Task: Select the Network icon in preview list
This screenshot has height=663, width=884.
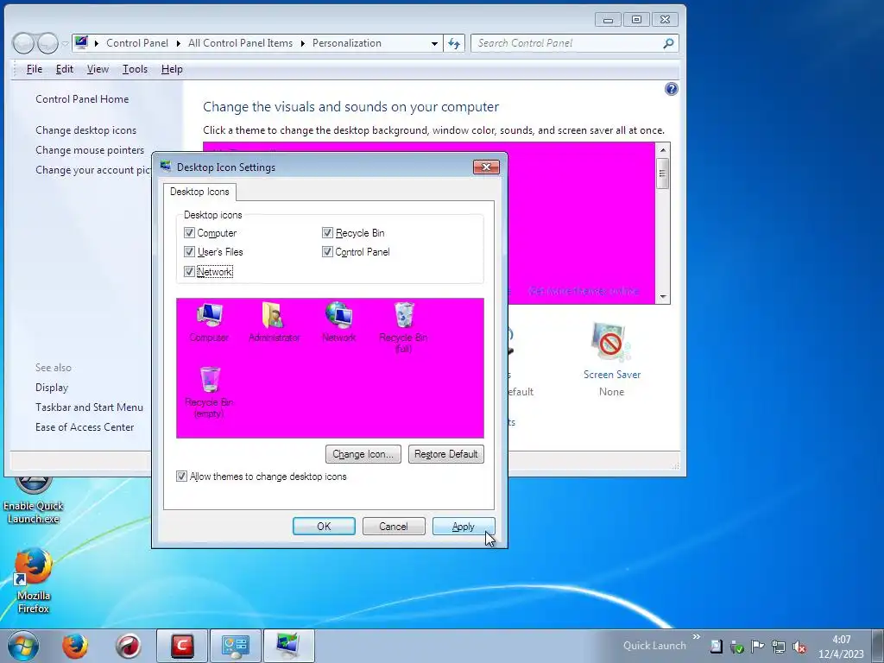Action: 338,322
